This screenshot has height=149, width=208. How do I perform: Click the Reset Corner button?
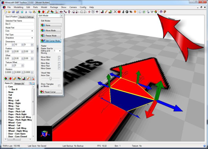(x=51, y=92)
